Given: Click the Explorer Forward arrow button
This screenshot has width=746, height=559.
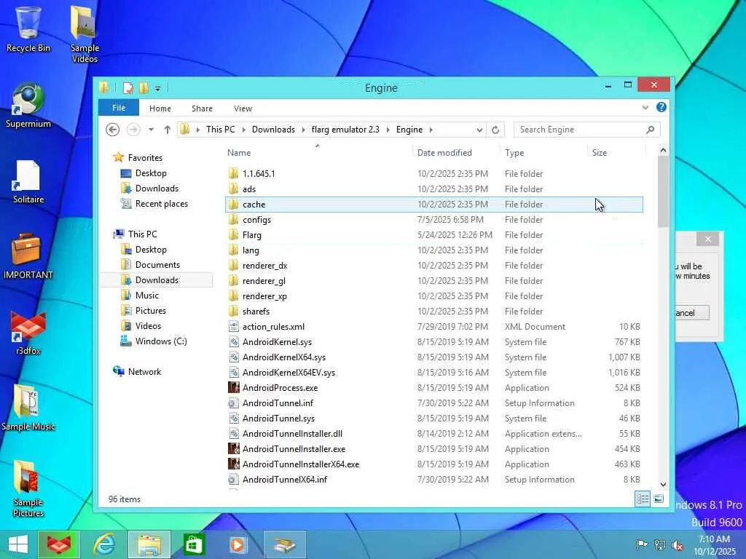Looking at the screenshot, I should [134, 130].
